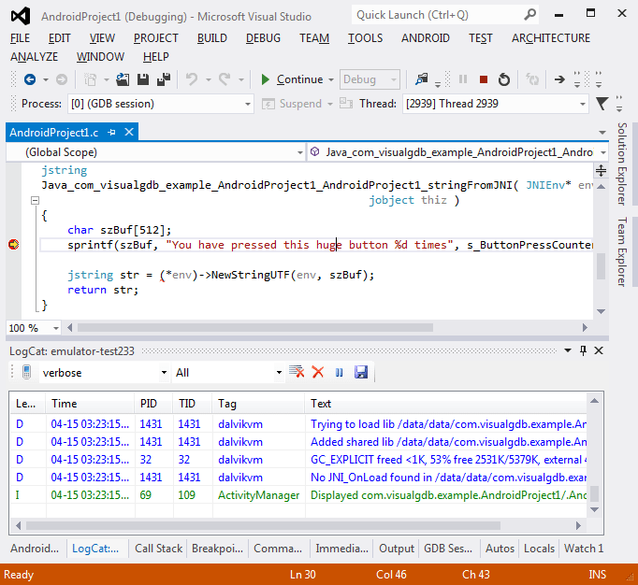Switch to the Watch 1 tab
The height and width of the screenshot is (585, 638).
pos(584,549)
